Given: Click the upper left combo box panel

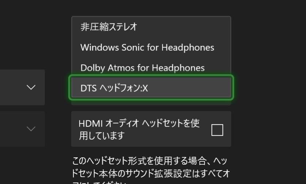Looking at the screenshot, I should coord(22,87).
